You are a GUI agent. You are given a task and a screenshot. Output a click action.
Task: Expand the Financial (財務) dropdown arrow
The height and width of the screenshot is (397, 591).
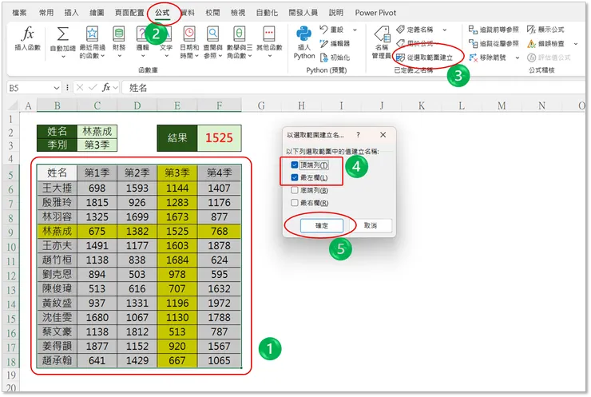(x=119, y=56)
